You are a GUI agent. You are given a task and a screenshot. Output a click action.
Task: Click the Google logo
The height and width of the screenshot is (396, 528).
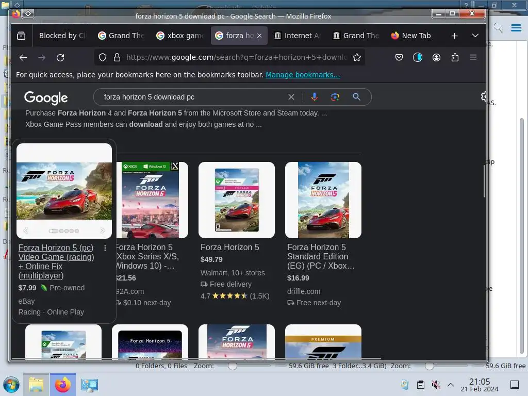pos(46,97)
